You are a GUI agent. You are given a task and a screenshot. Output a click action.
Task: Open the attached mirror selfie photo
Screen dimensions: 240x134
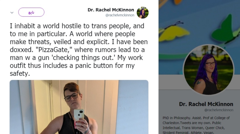(79, 107)
